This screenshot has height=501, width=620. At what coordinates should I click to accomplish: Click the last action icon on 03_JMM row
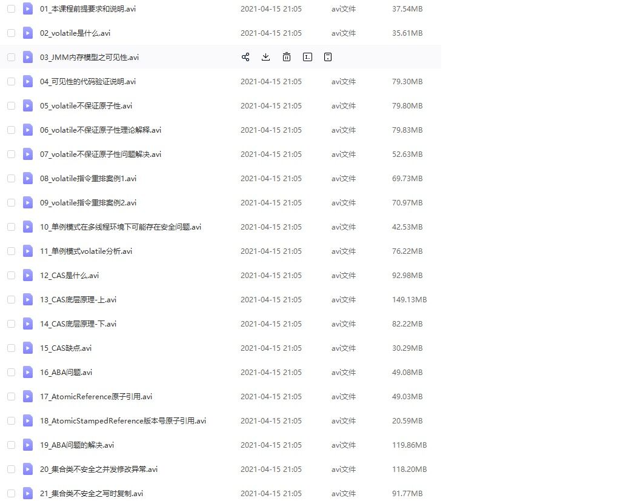point(328,57)
